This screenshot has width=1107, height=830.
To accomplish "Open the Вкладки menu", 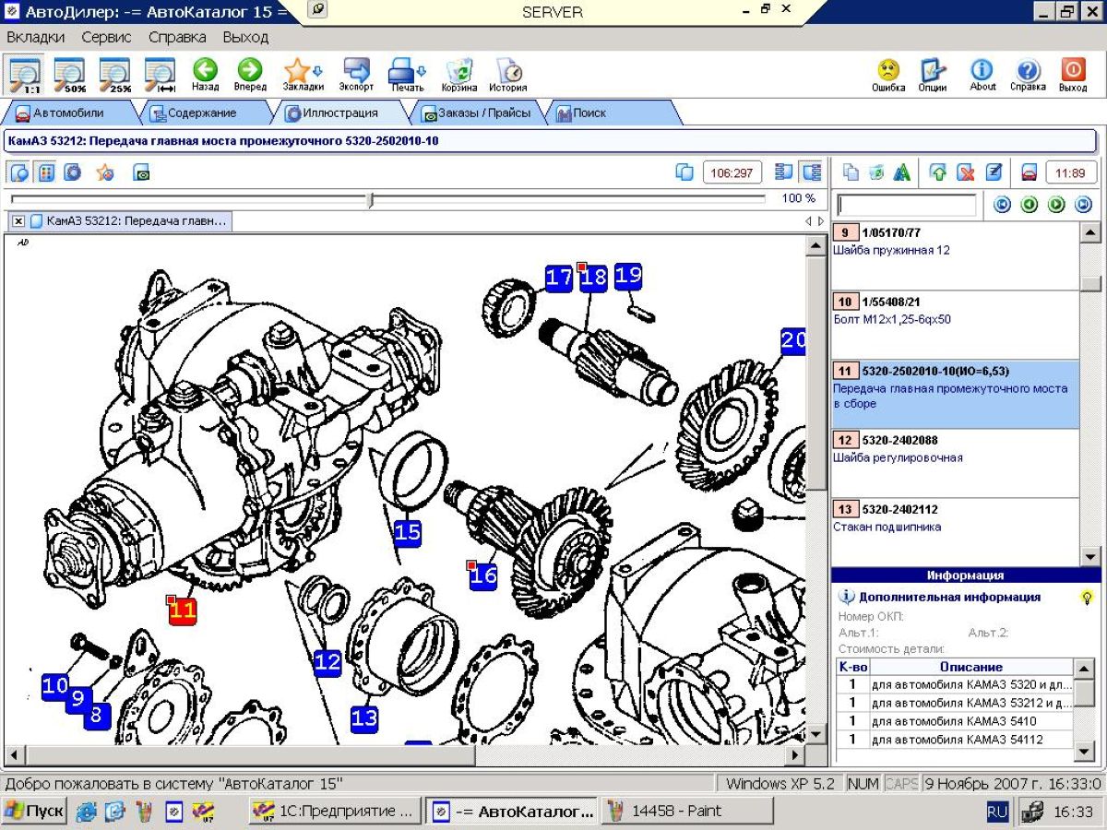I will coord(35,37).
